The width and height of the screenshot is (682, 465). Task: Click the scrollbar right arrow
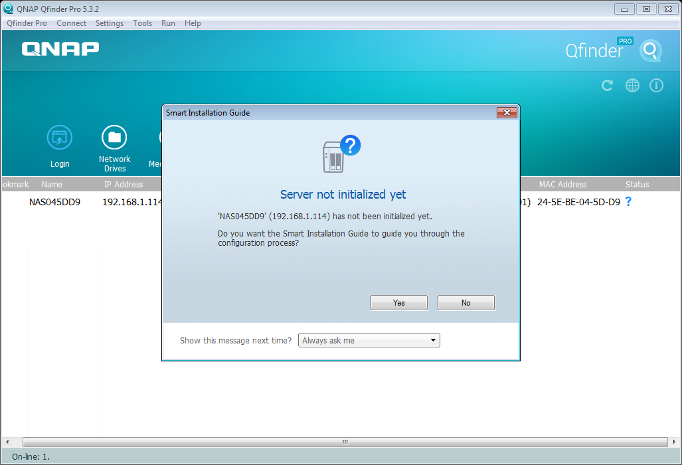pyautogui.click(x=674, y=442)
